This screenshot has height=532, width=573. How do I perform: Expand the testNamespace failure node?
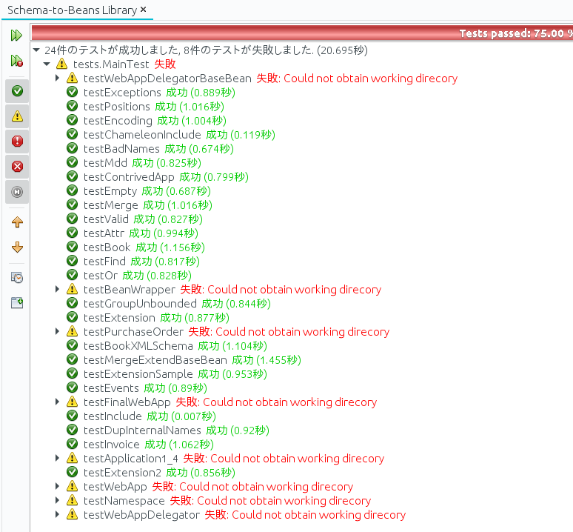point(57,500)
